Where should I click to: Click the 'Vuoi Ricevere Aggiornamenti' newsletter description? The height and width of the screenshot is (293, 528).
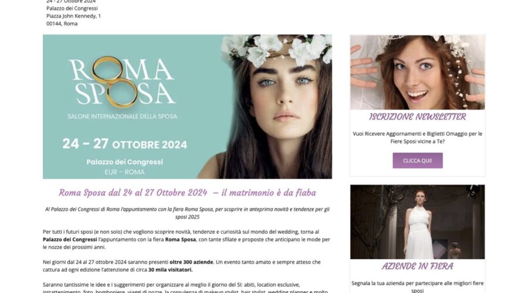click(x=417, y=138)
